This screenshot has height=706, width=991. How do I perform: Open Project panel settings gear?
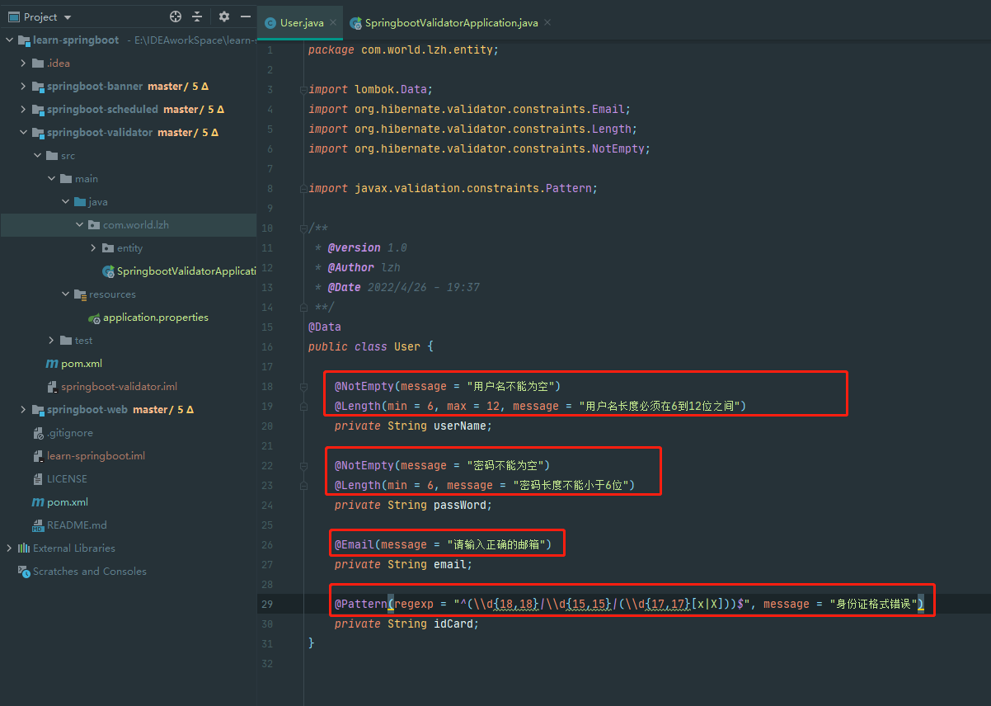[x=224, y=16]
